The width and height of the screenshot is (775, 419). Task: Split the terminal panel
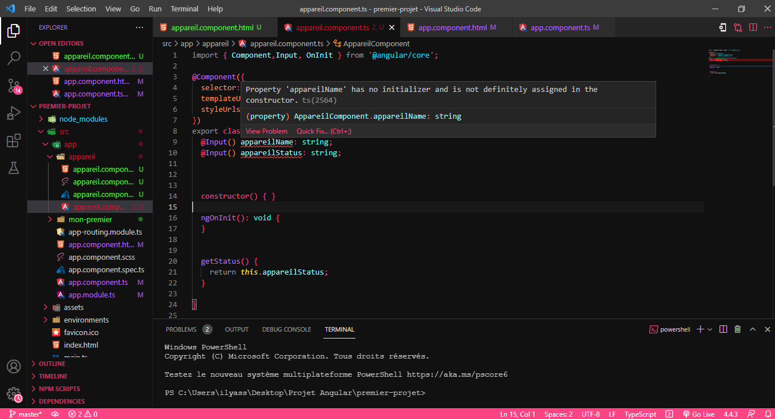723,329
